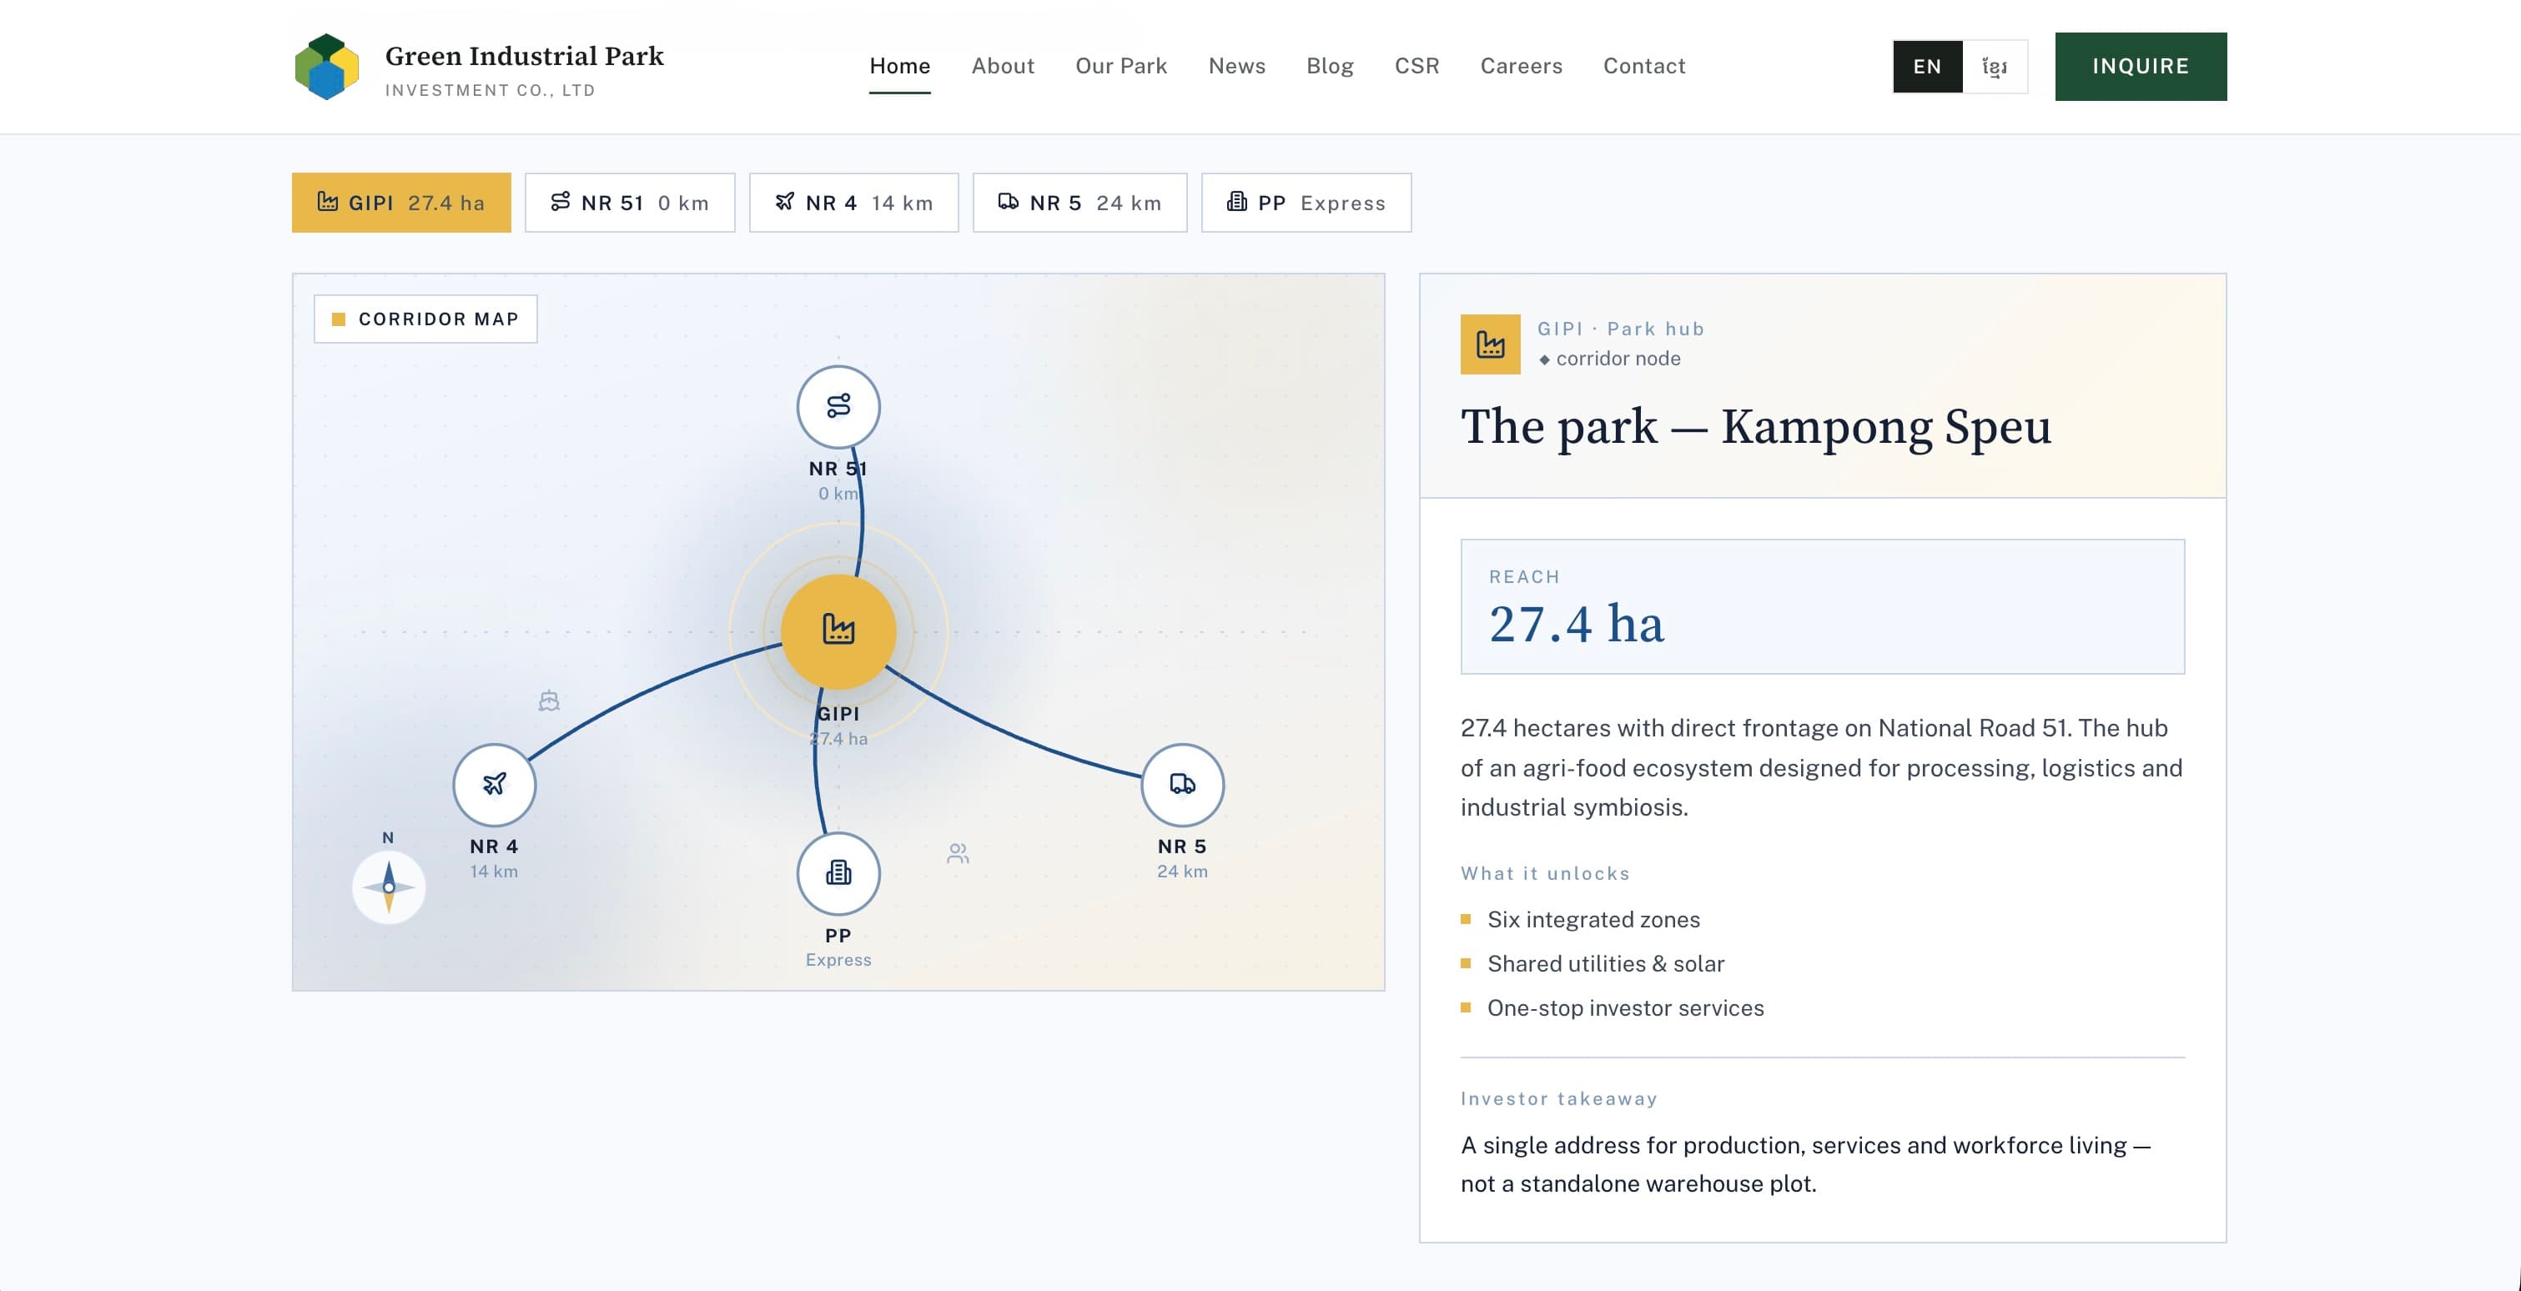Click the Green Industrial Park hexagon logo
This screenshot has width=2521, height=1291.
click(x=327, y=67)
